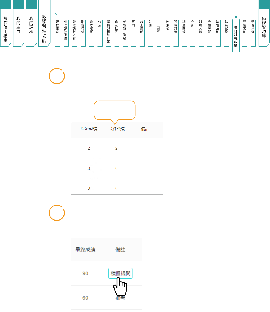The height and width of the screenshot is (312, 270).
Task: Click 備註 header in the three-column table
Action: (x=145, y=129)
